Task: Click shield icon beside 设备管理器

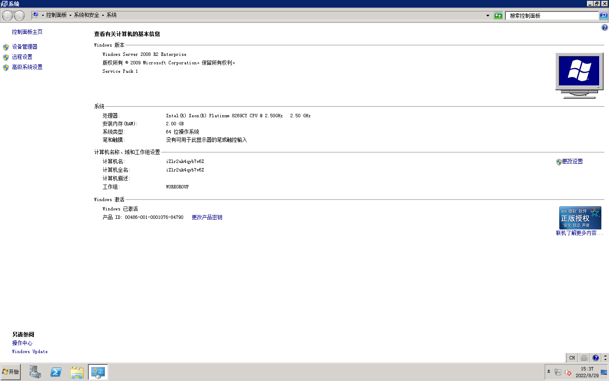Action: click(x=6, y=47)
